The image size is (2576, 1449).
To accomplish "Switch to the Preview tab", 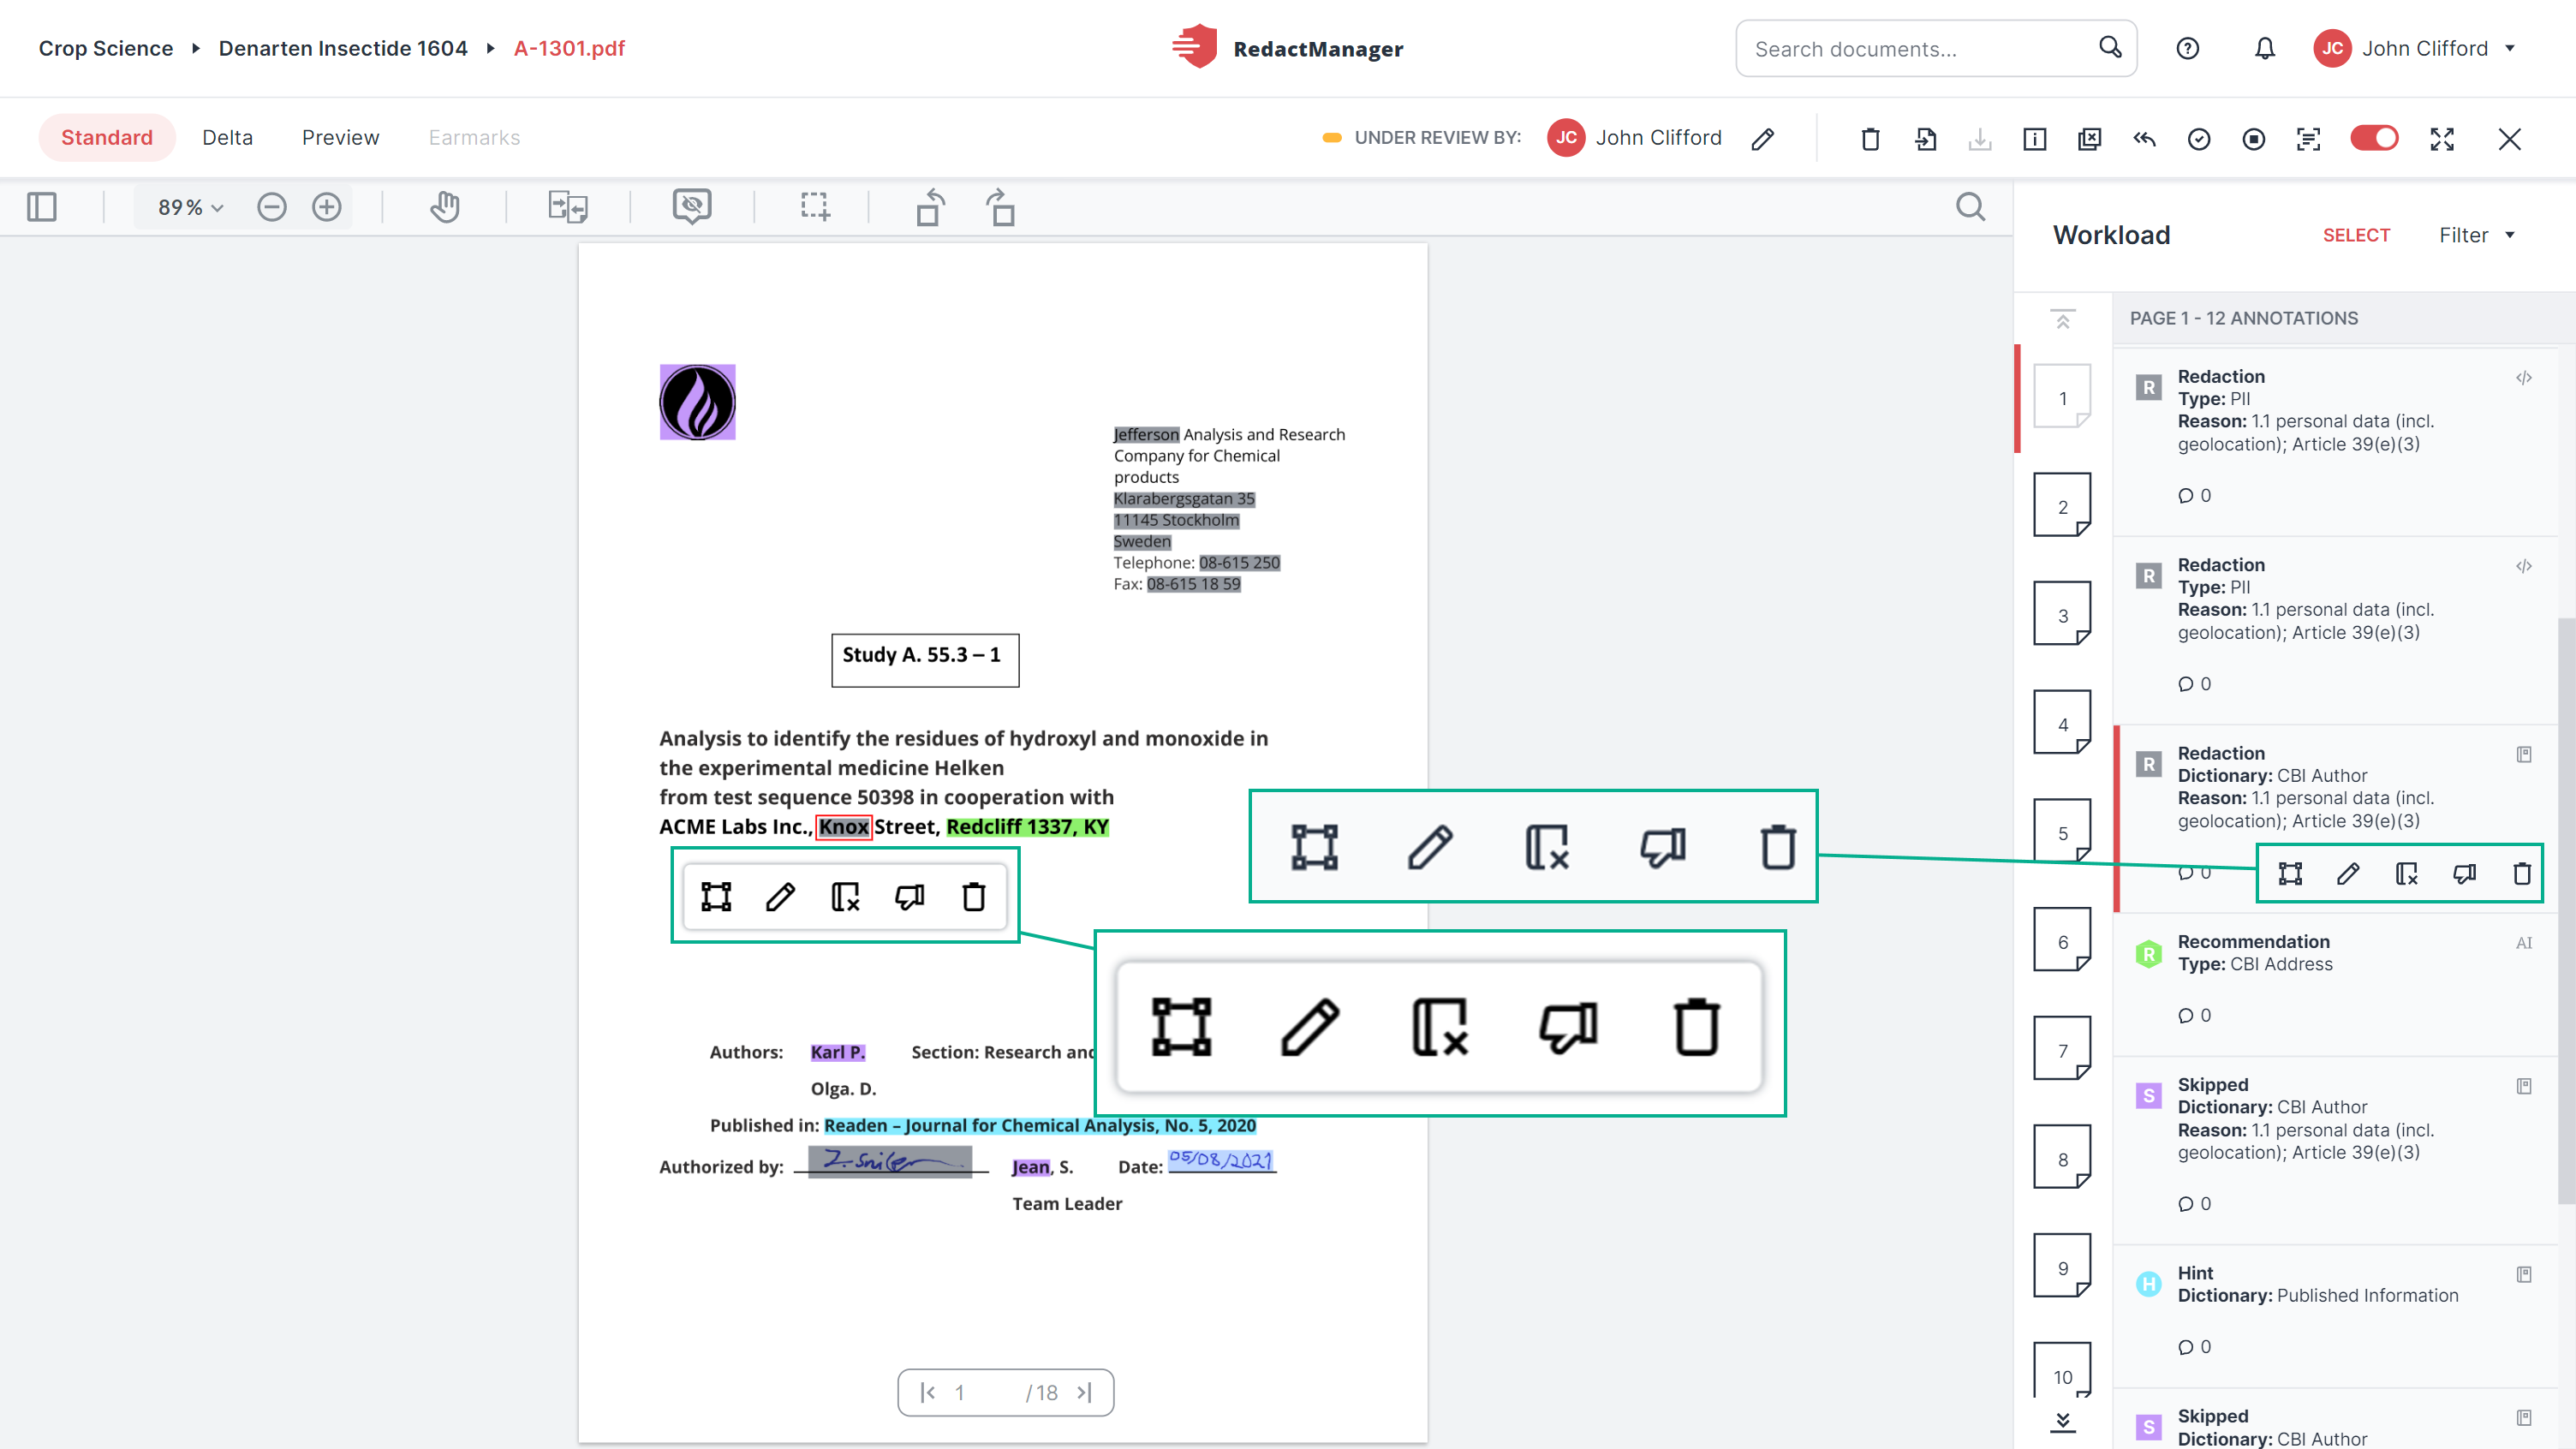I will tap(340, 137).
